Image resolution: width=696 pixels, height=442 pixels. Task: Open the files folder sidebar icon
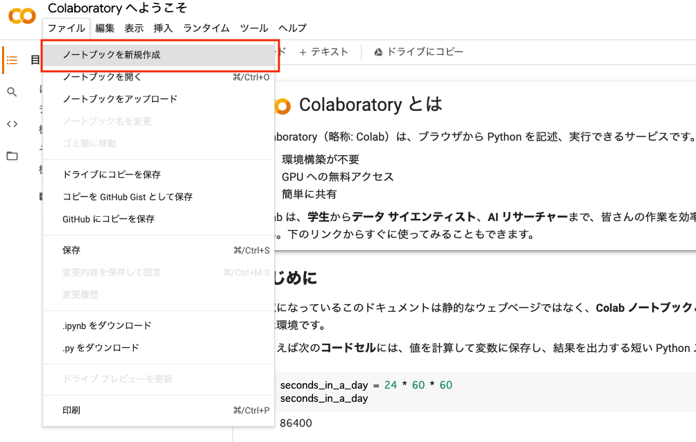12,156
